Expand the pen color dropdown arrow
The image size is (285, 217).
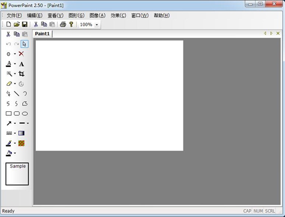pos(15,143)
